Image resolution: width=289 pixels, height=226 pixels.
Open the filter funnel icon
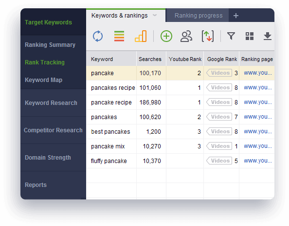pos(231,36)
